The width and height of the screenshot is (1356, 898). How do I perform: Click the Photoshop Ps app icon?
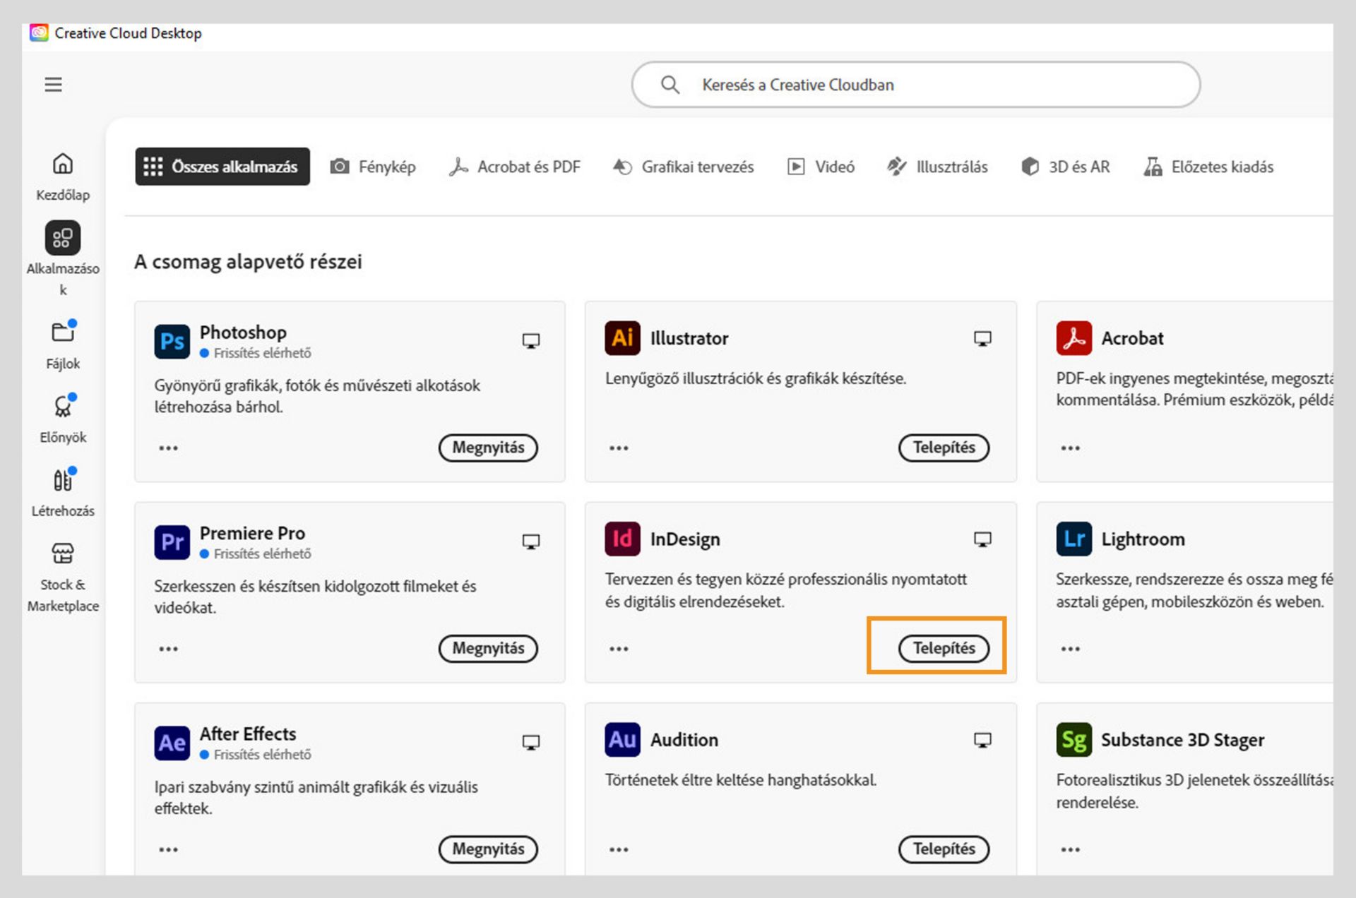coord(172,342)
